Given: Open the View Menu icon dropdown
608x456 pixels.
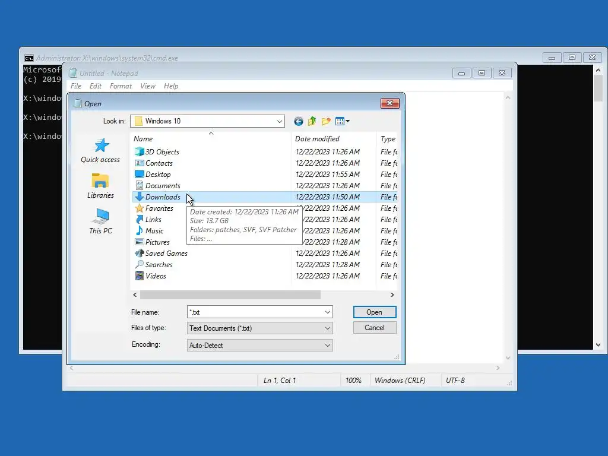Looking at the screenshot, I should point(343,121).
